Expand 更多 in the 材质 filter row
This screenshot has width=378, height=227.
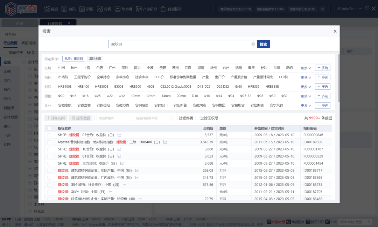306,87
